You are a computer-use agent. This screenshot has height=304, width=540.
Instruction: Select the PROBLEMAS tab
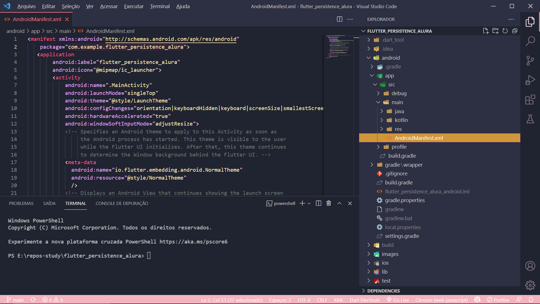click(x=21, y=204)
